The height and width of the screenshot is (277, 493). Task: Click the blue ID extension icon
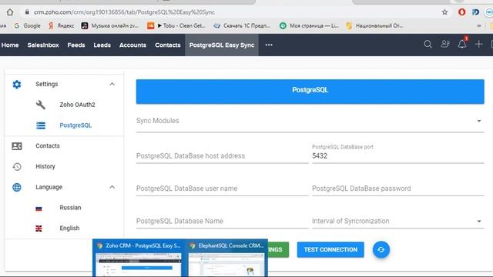pyautogui.click(x=475, y=12)
